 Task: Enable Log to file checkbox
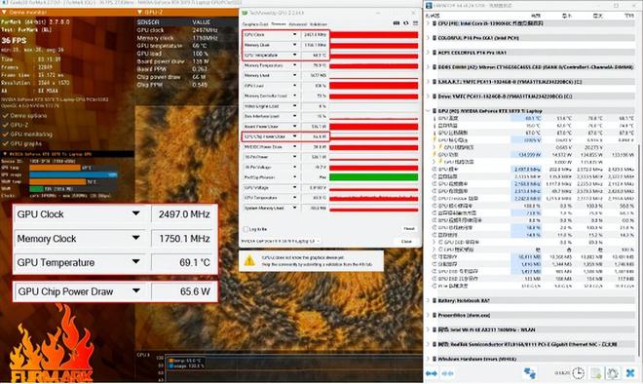(x=246, y=229)
